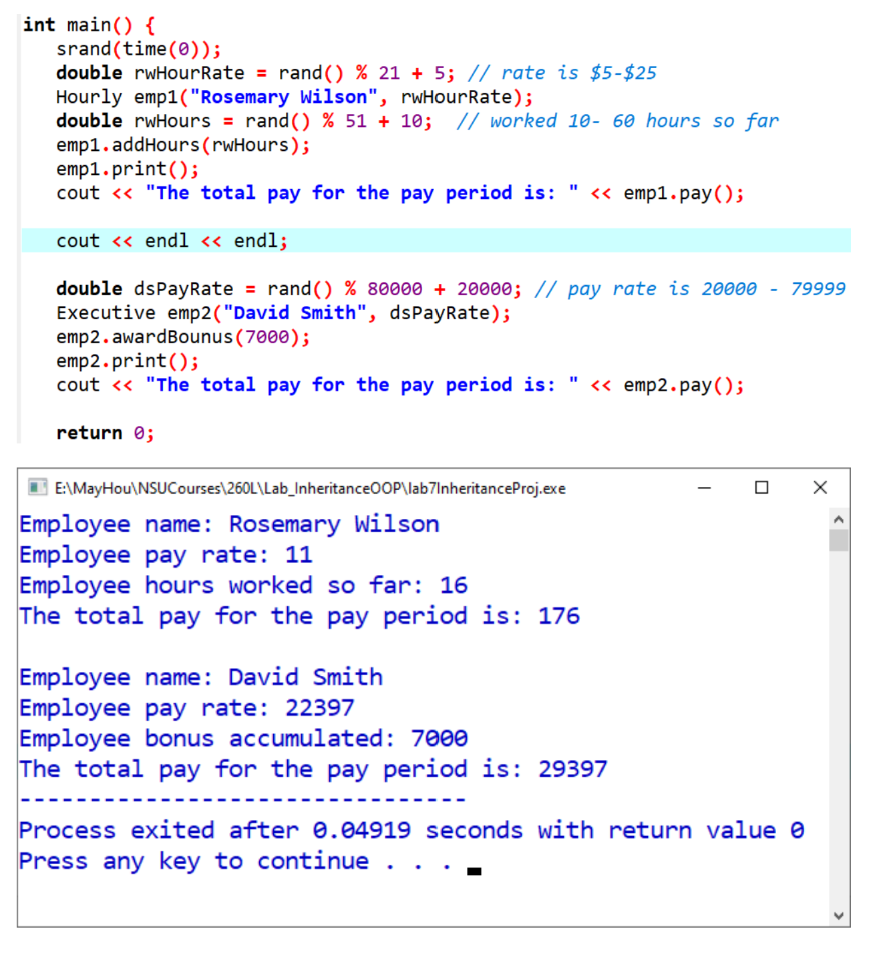Click the console scrollbar thumb
Image resolution: width=871 pixels, height=955 pixels.
click(x=839, y=540)
